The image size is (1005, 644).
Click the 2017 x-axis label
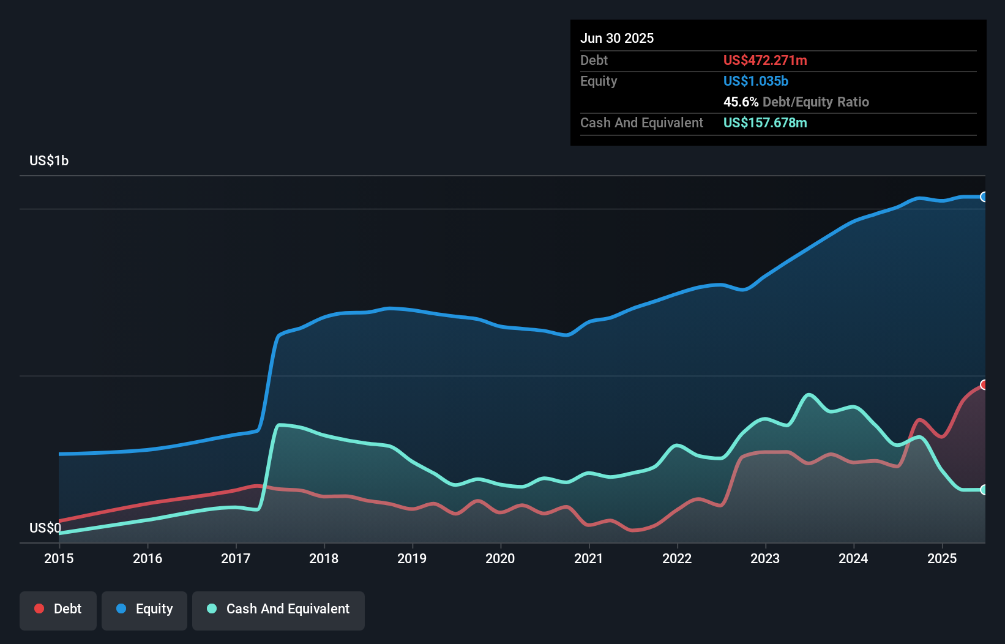point(236,558)
